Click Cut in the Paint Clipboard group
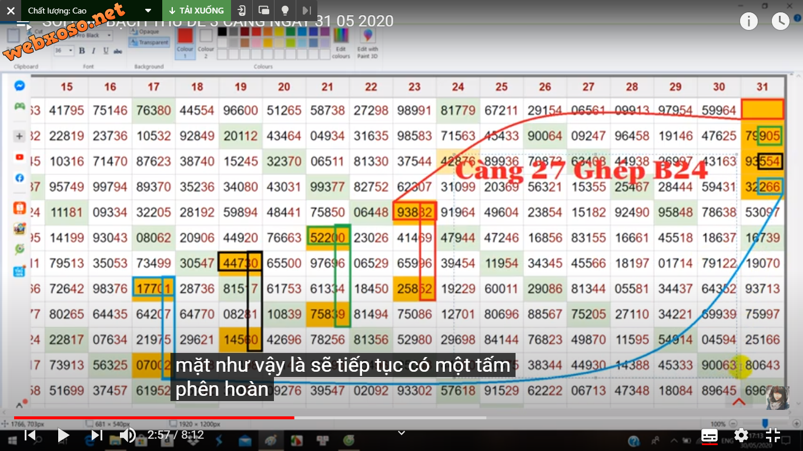This screenshot has width=803, height=451. (36, 32)
